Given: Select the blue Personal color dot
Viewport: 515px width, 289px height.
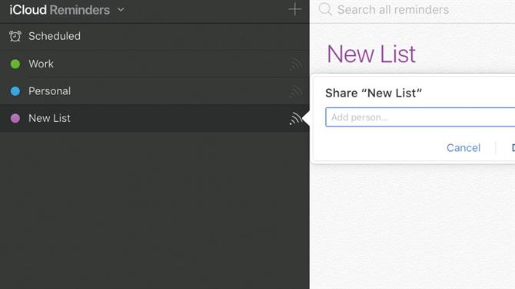Looking at the screenshot, I should tap(15, 91).
